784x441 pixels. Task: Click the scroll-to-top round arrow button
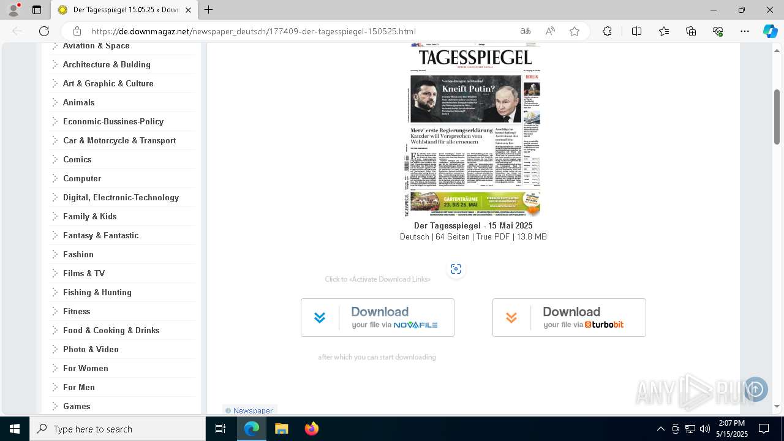pos(756,389)
